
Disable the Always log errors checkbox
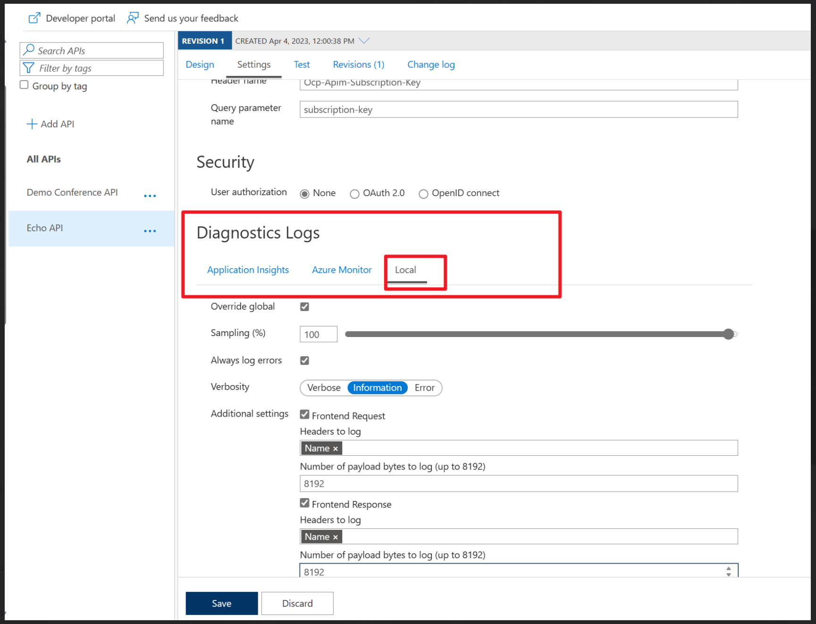(304, 361)
